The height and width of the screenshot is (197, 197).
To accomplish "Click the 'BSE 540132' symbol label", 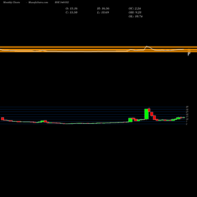I will point(62,2).
